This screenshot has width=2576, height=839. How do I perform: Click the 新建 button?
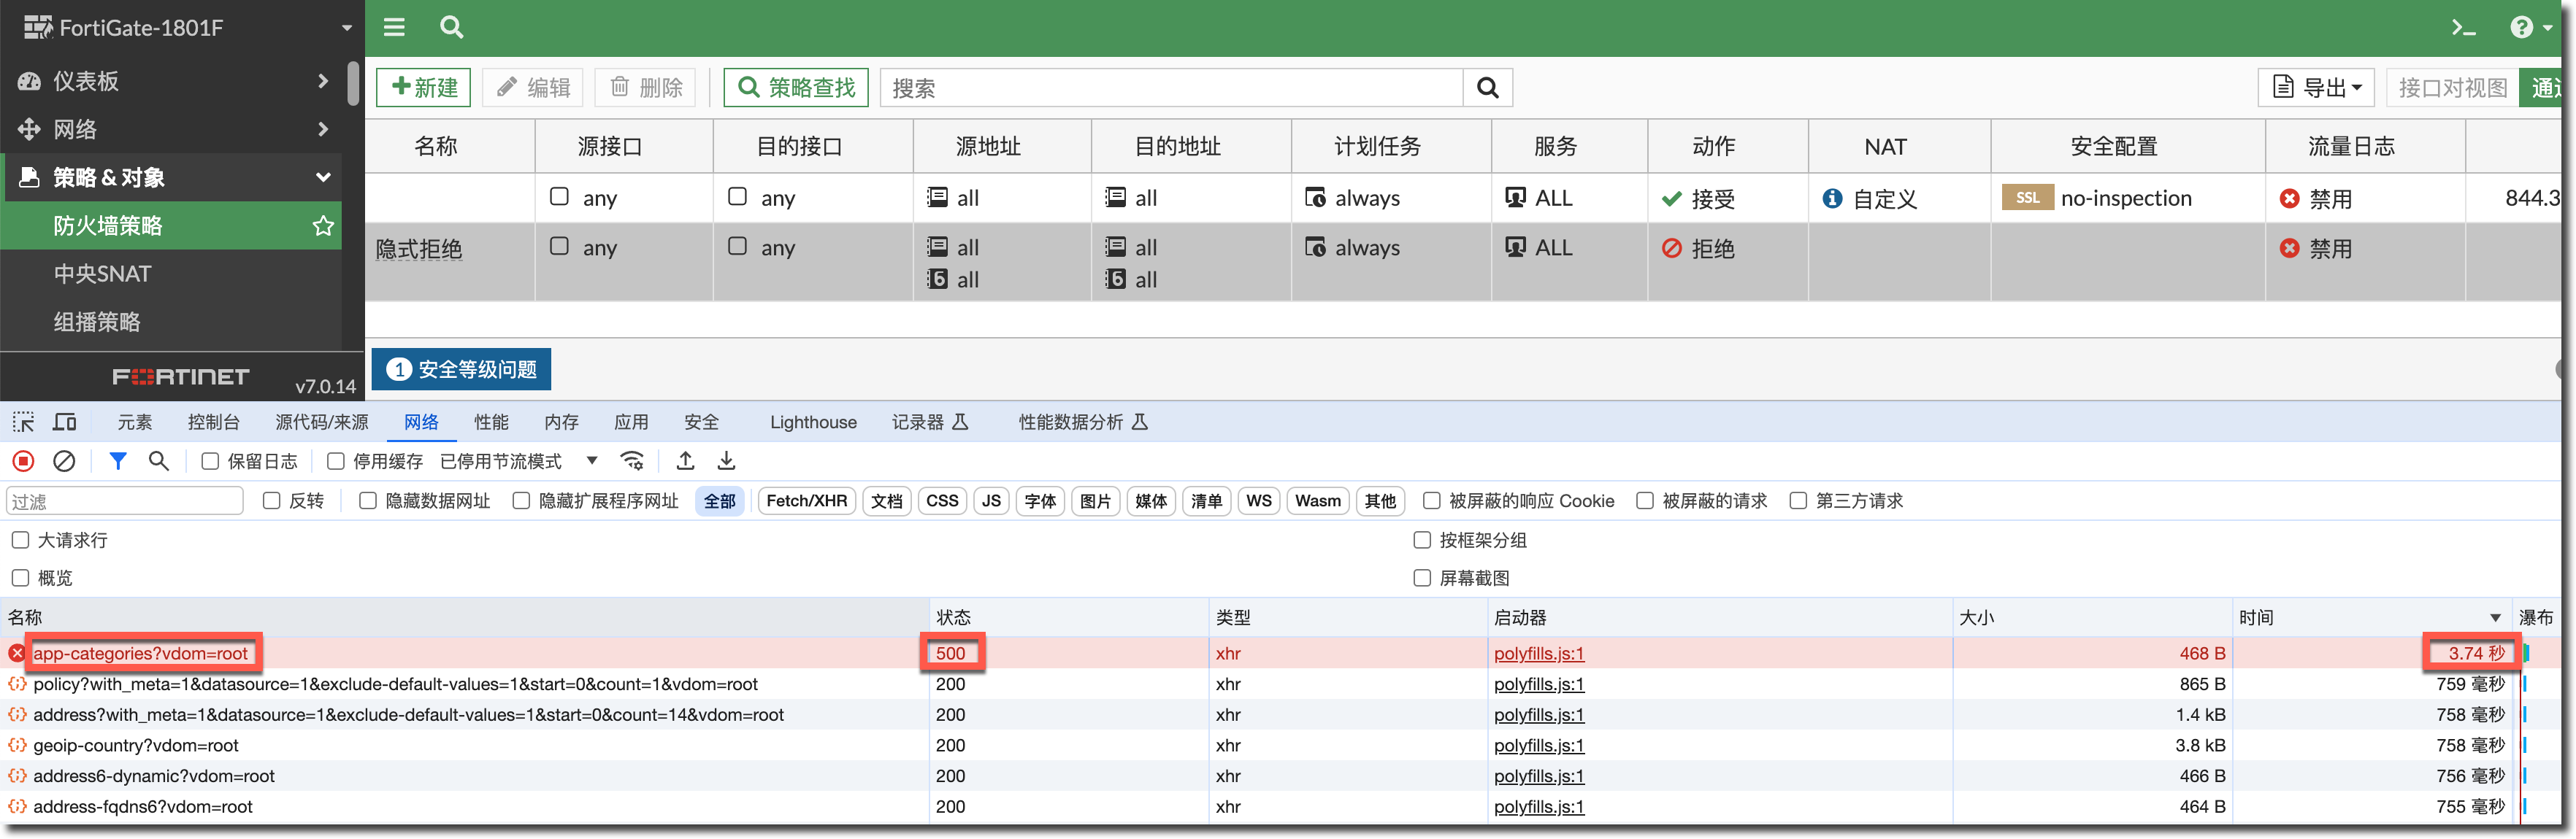click(424, 88)
